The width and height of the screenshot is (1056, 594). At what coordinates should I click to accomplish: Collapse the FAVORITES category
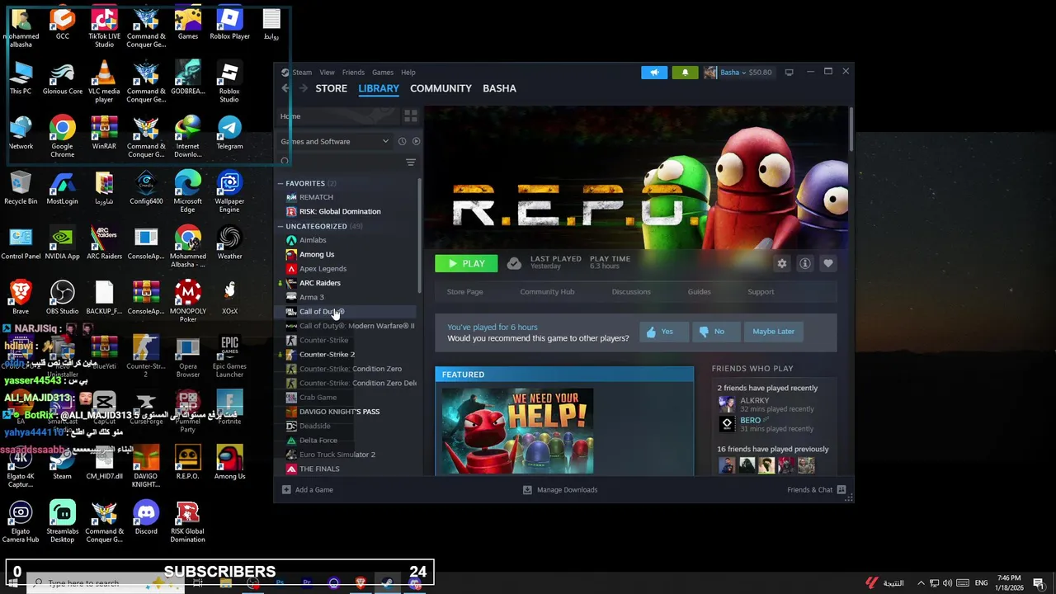click(x=280, y=183)
